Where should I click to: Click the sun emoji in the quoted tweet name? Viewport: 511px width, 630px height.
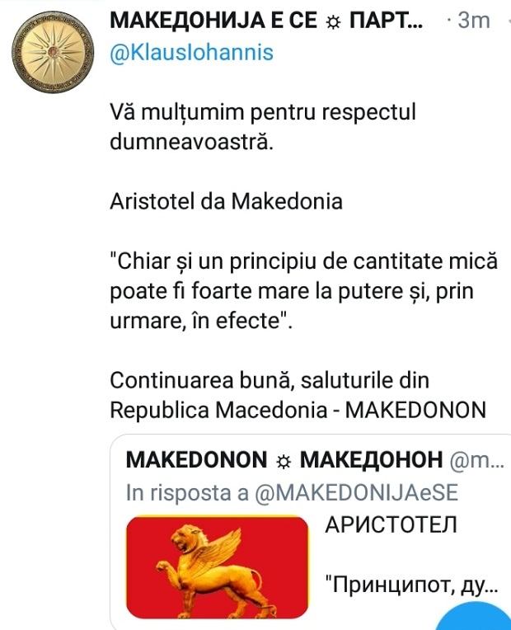(284, 461)
